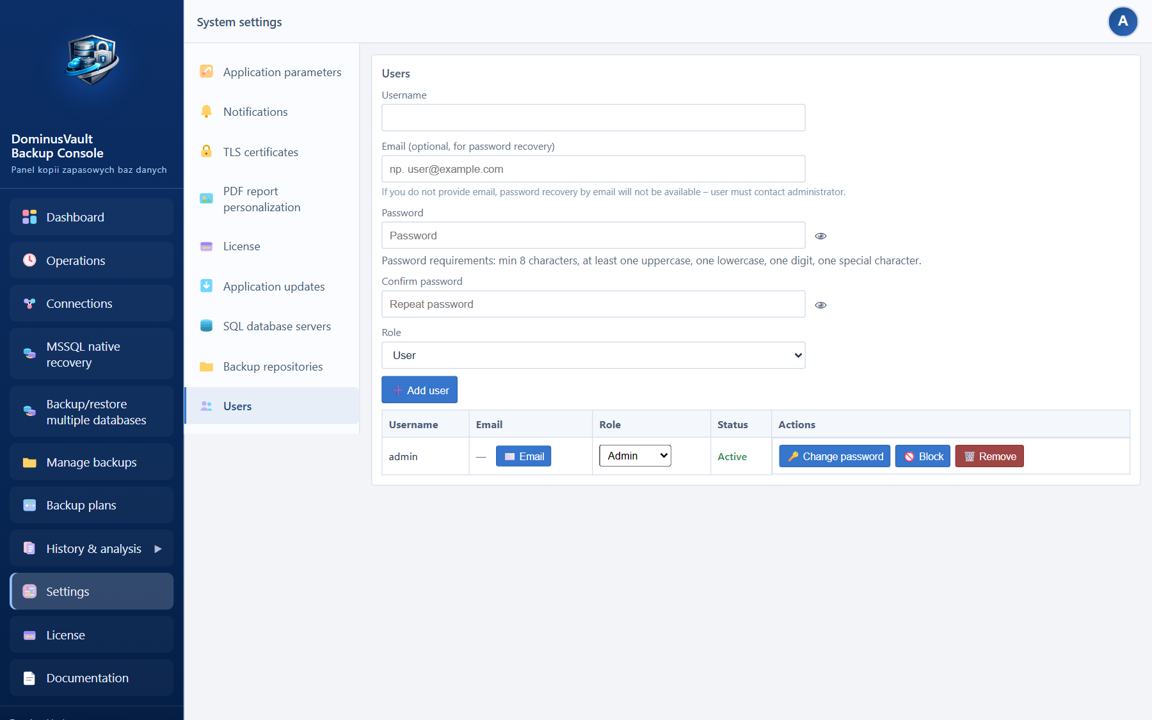This screenshot has width=1152, height=720.
Task: Open the user avatar A menu
Action: (1123, 22)
